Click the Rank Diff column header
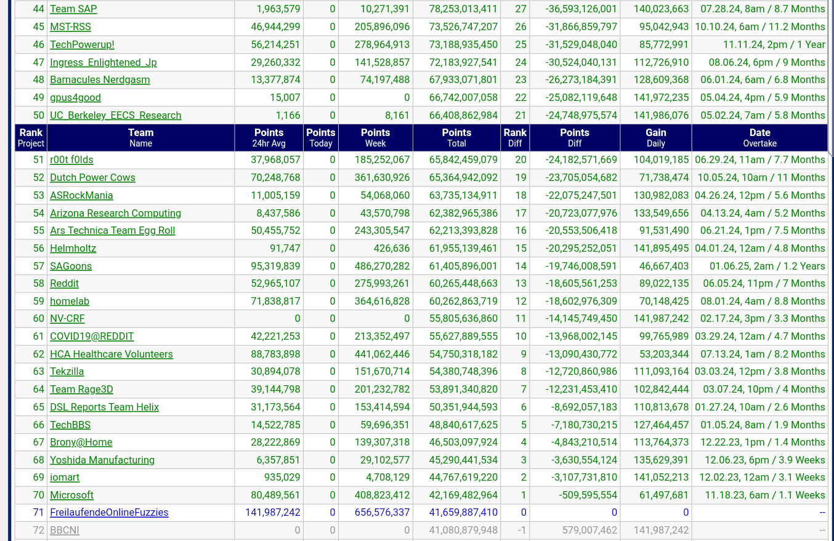Image resolution: width=834 pixels, height=541 pixels. tap(515, 138)
